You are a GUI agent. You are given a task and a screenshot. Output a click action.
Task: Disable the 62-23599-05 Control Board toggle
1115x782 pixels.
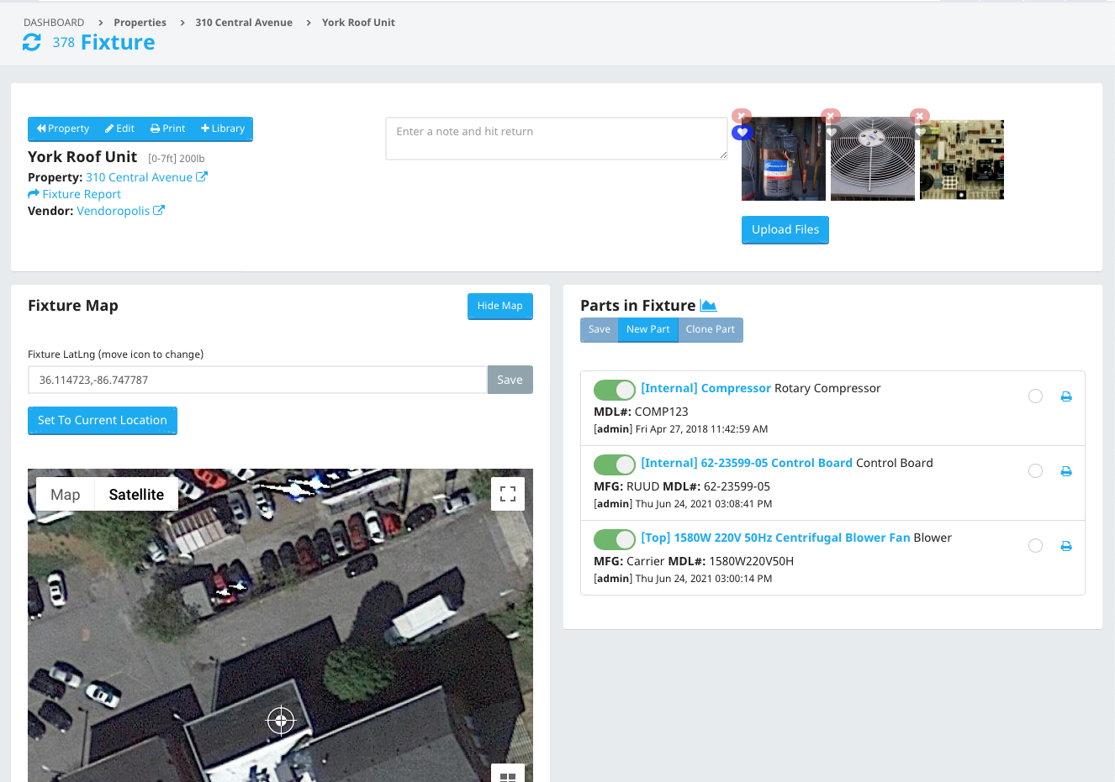pyautogui.click(x=615, y=464)
